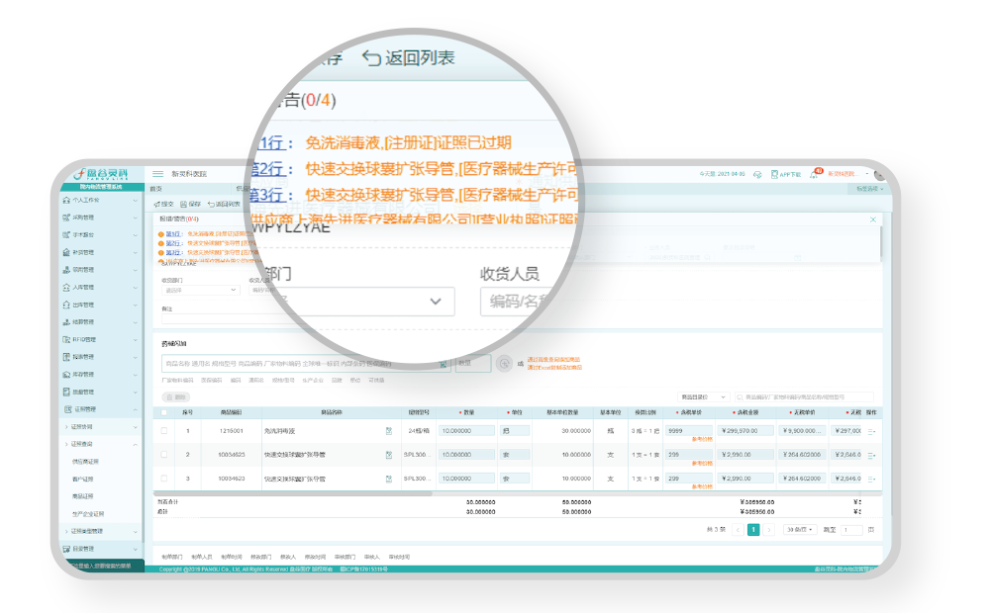Go to pagination page 1
This screenshot has height=613, width=990.
tap(753, 530)
